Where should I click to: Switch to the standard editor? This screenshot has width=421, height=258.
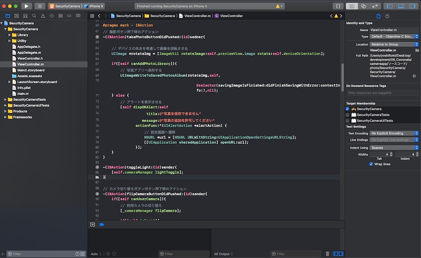[x=352, y=6]
